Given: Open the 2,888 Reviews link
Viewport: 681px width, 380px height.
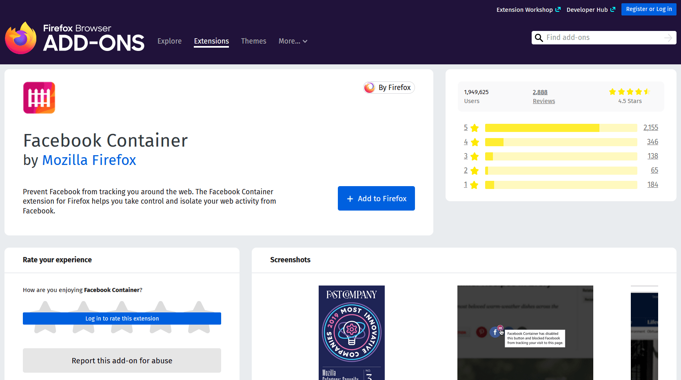Looking at the screenshot, I should point(543,97).
